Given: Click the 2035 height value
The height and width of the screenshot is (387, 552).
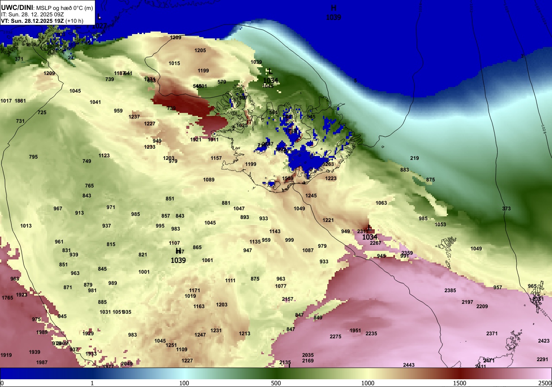Looking at the screenshot, I should coord(308,355).
